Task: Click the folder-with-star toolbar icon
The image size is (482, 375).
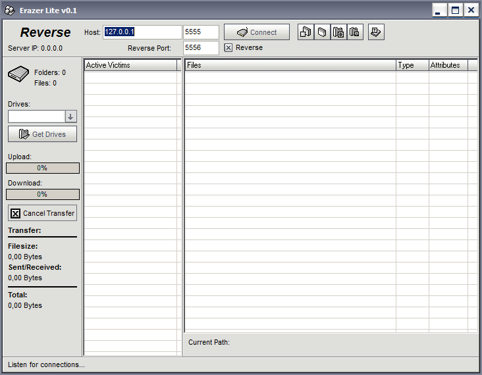Action: [338, 32]
